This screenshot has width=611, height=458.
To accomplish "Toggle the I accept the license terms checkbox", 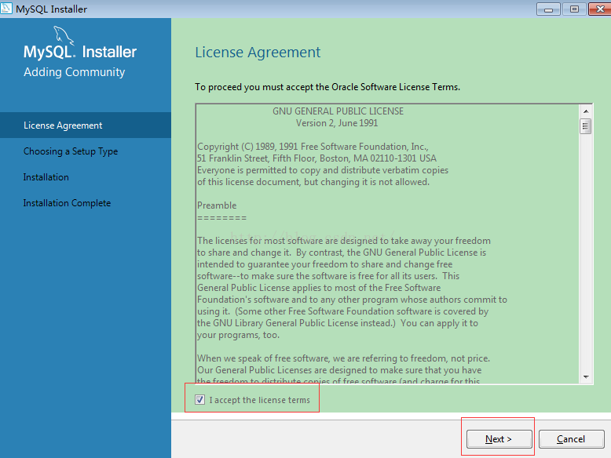I will 199,400.
